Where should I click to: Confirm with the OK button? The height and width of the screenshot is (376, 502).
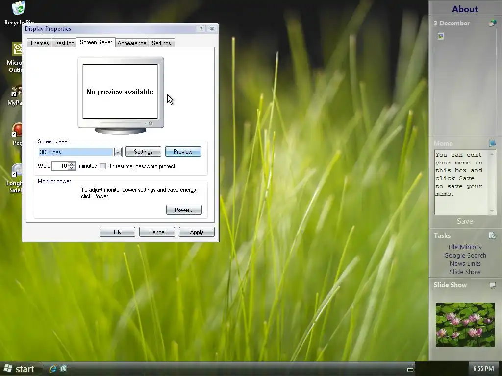117,232
